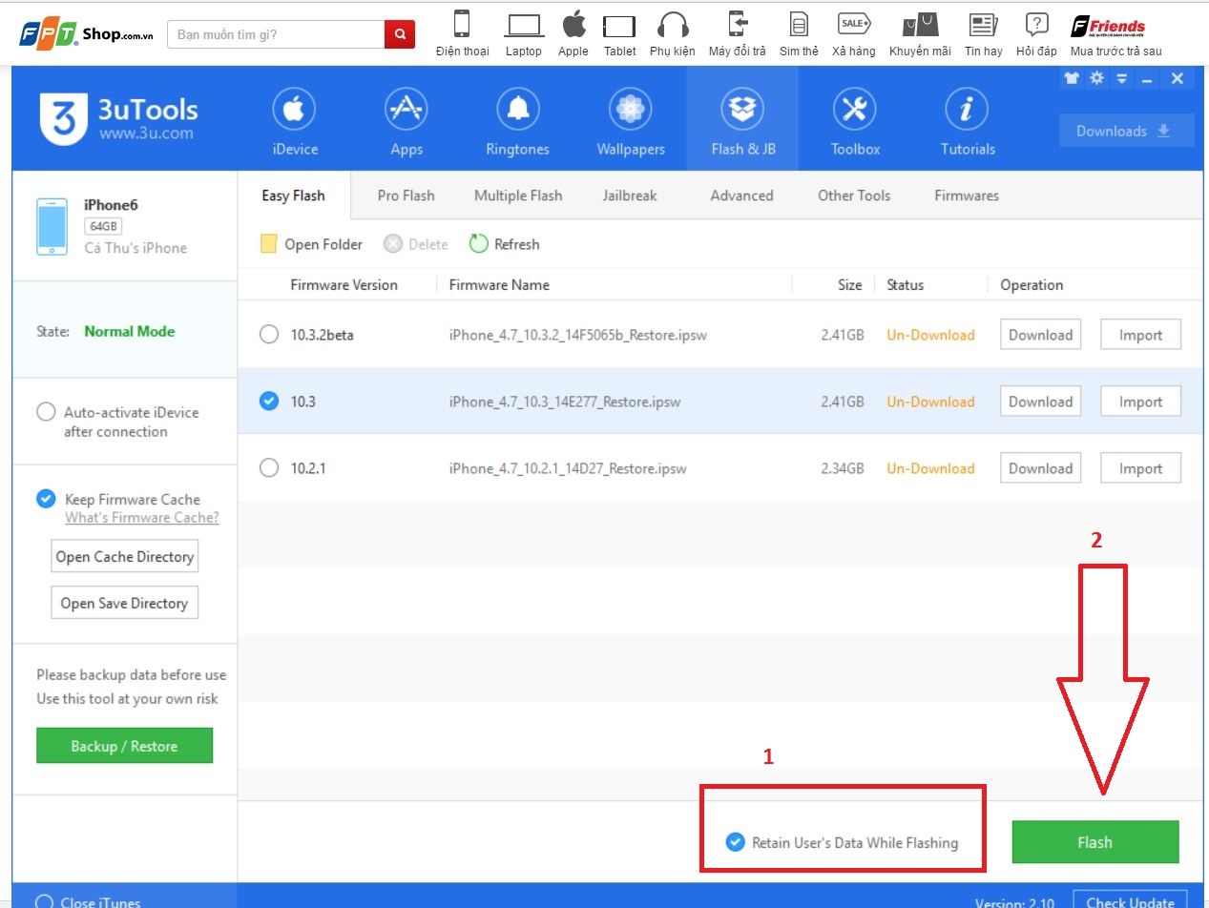Open the Tutorials info icon
Viewport: 1209px width, 908px height.
967,111
